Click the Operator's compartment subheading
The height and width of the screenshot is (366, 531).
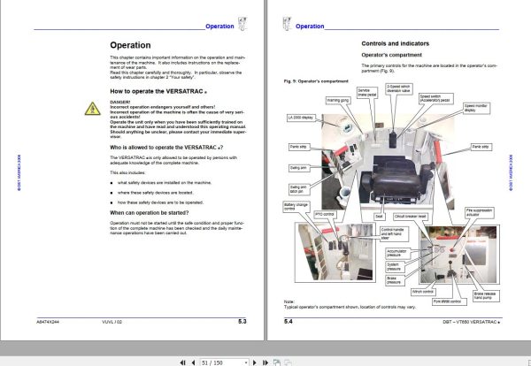click(391, 55)
